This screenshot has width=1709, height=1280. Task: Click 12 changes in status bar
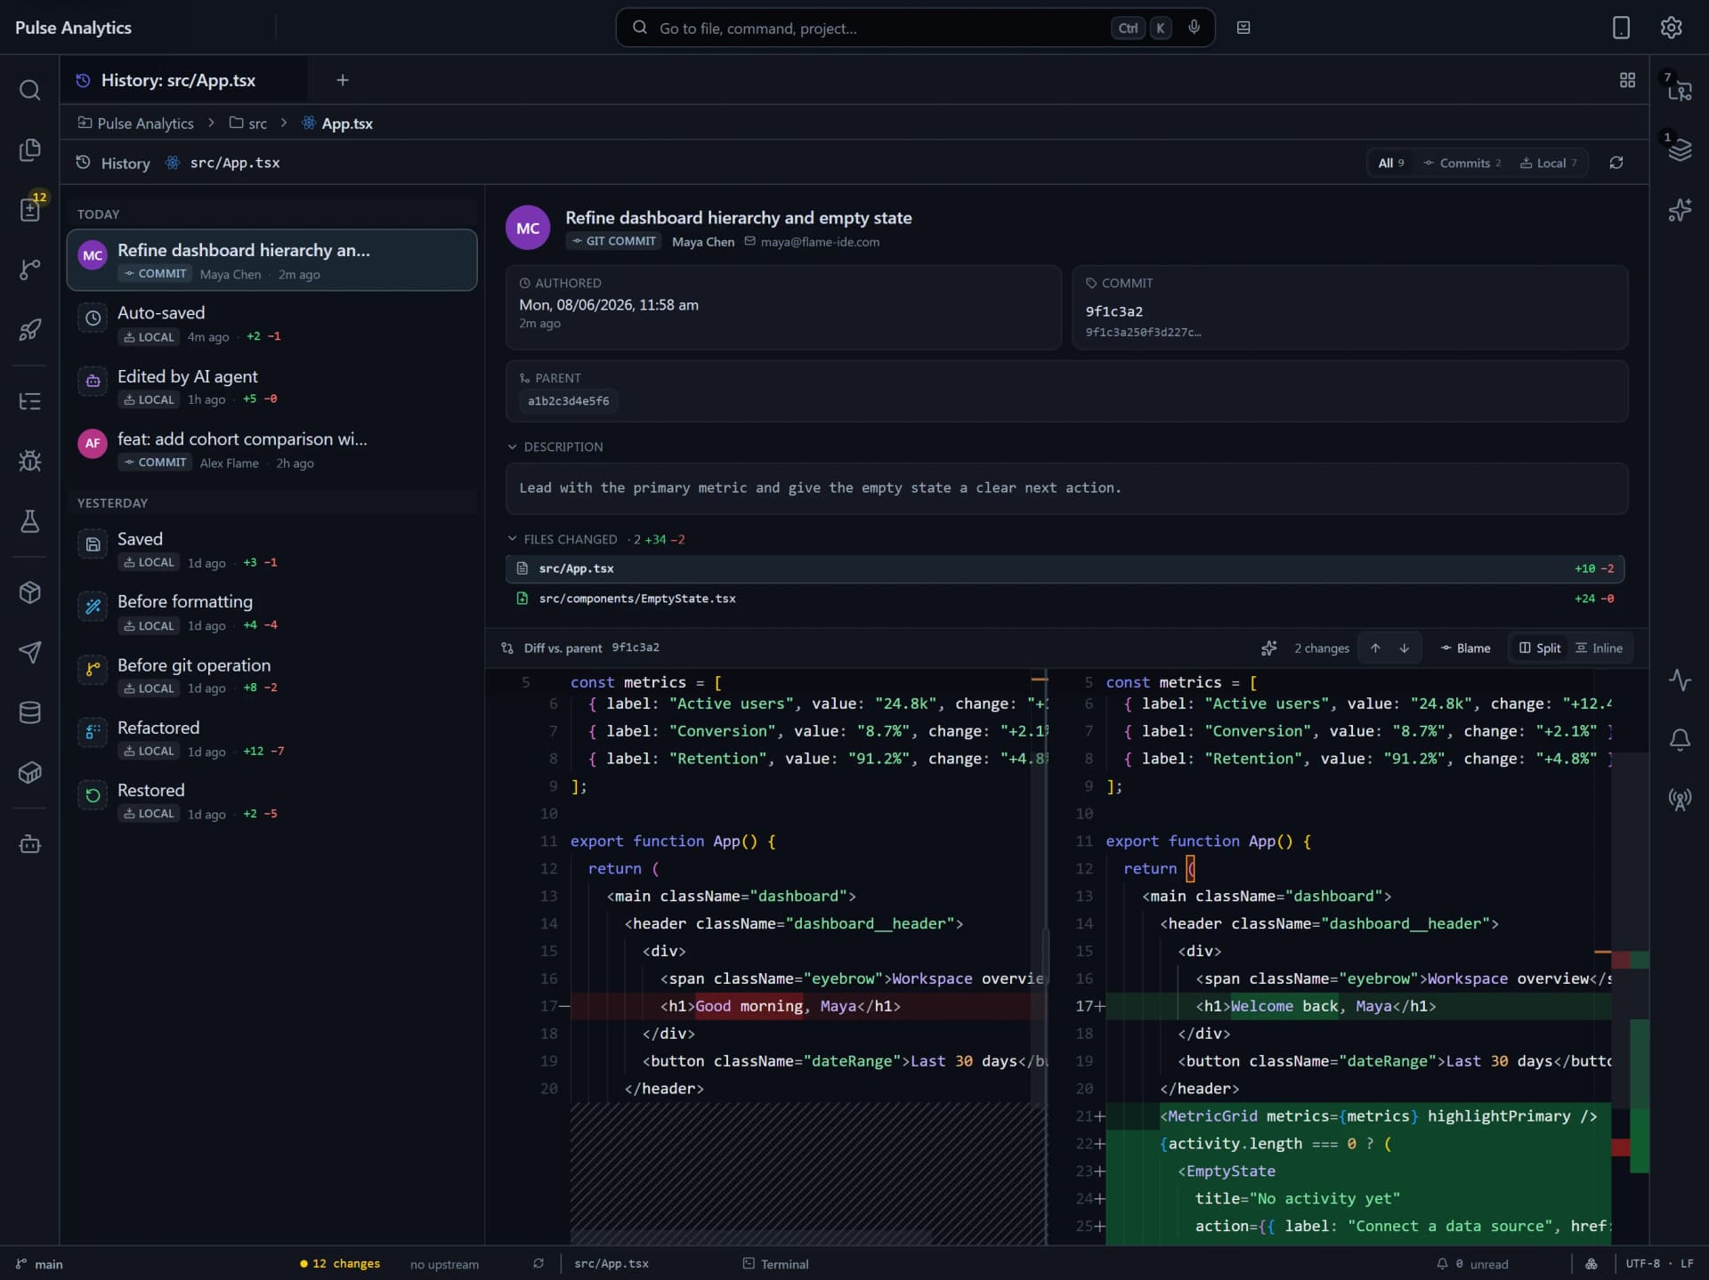(340, 1263)
